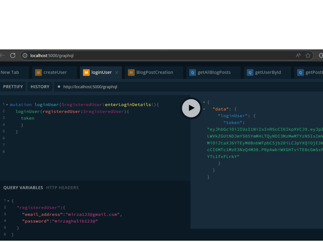Switch to HTTP Headers panel
The width and height of the screenshot is (323, 242).
click(x=62, y=188)
